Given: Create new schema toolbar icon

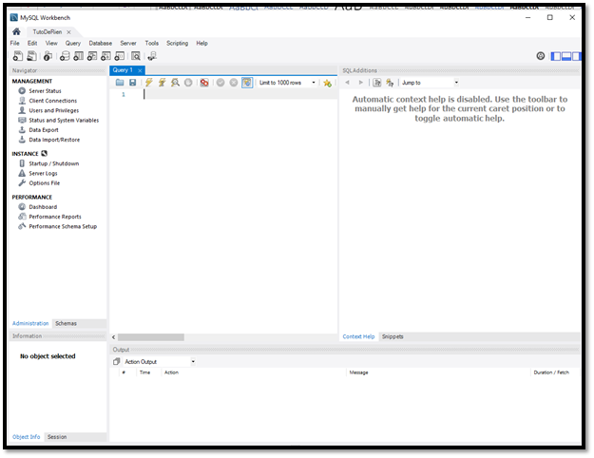Looking at the screenshot, I should (65, 56).
